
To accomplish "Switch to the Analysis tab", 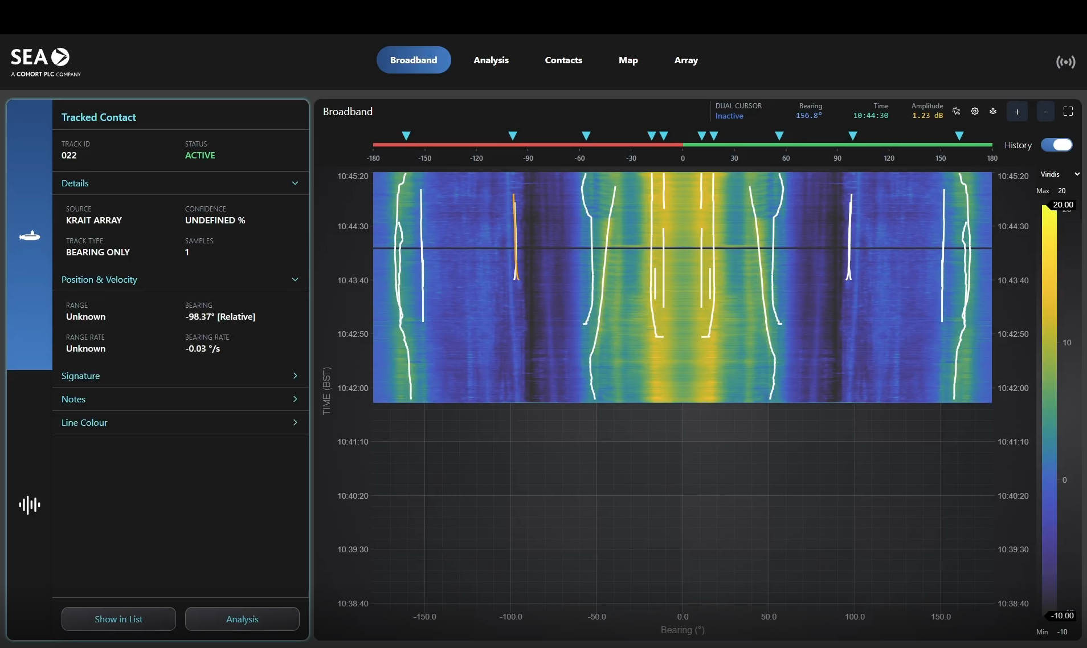I will (x=491, y=60).
